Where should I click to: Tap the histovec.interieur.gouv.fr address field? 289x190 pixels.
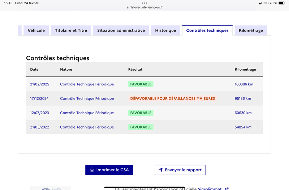146,7
